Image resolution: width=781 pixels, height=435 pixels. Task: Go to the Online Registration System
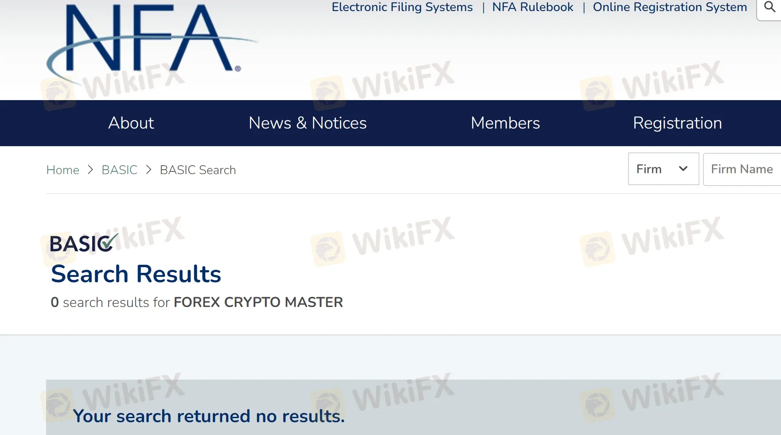[x=670, y=7]
